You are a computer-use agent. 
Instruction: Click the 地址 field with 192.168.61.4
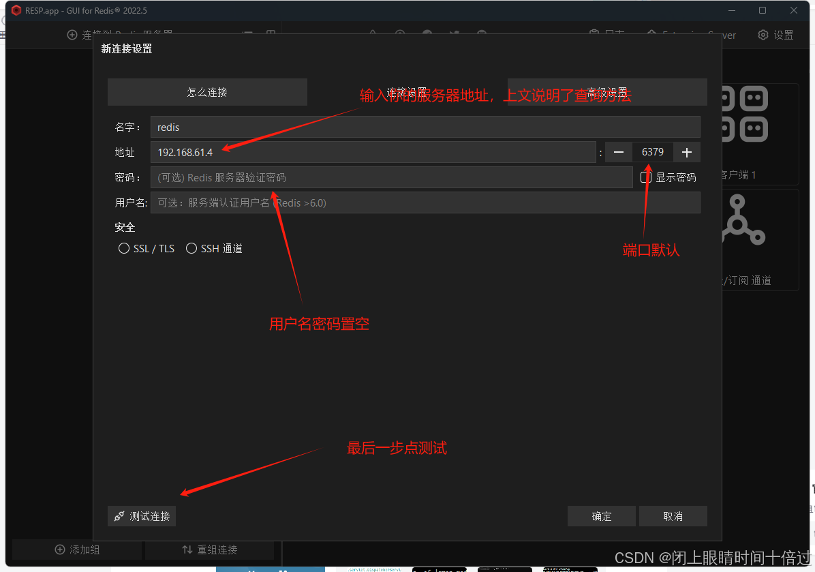[373, 152]
